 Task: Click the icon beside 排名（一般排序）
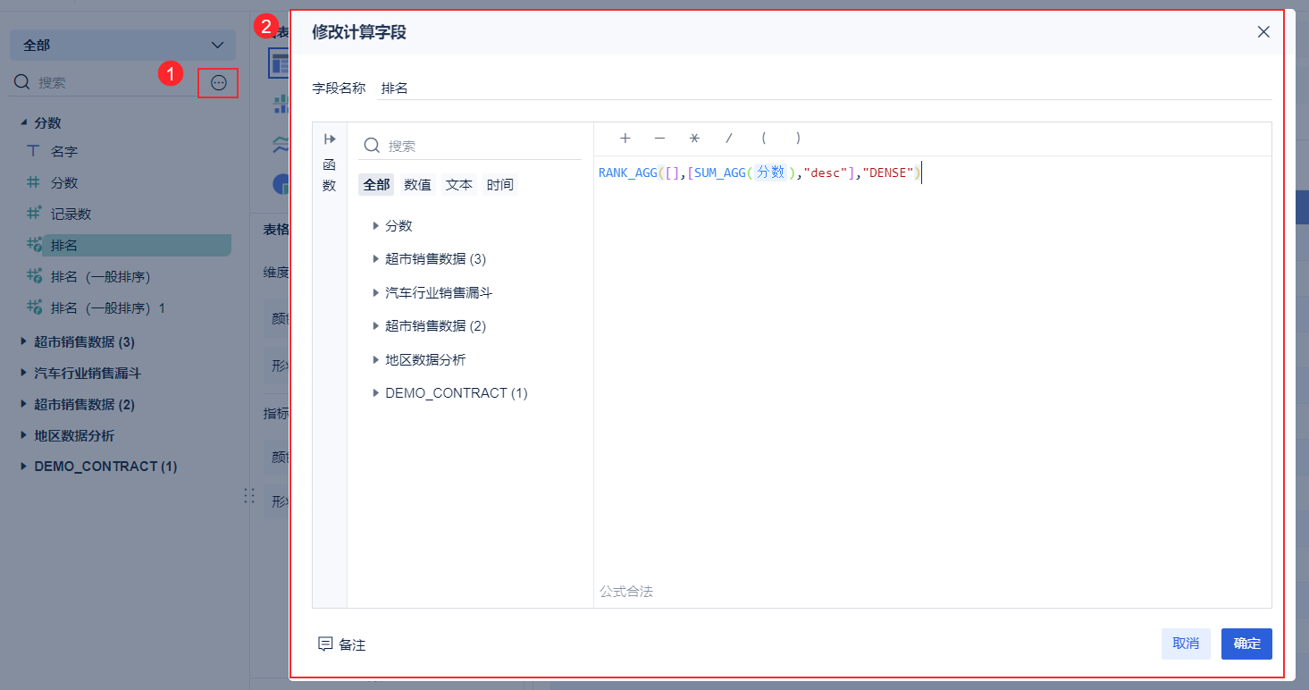(34, 276)
